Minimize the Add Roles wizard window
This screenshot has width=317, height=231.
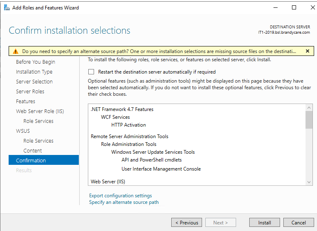point(276,8)
